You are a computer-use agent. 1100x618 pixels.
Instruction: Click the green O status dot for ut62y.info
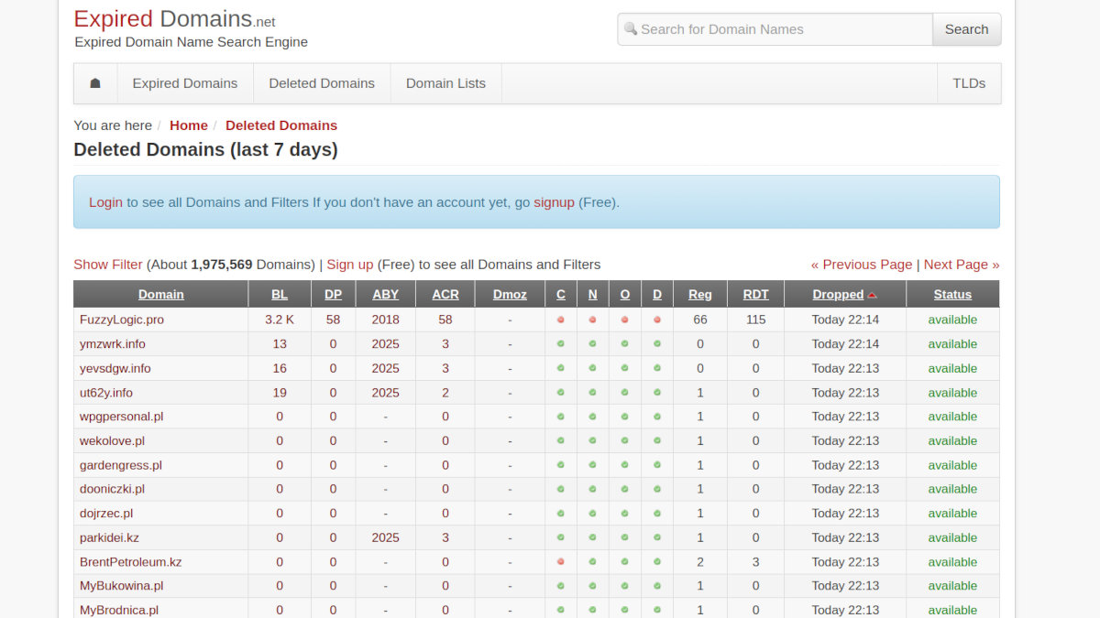[x=625, y=393]
